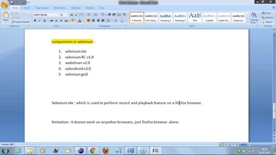
Task: Toggle underline formatting
Action: click(x=44, y=21)
